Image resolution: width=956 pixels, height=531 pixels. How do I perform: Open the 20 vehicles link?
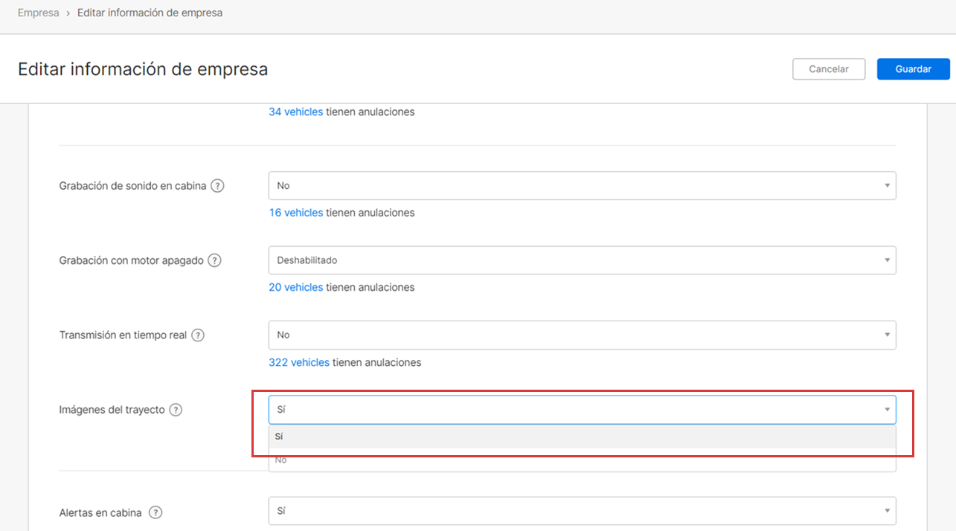coord(295,287)
